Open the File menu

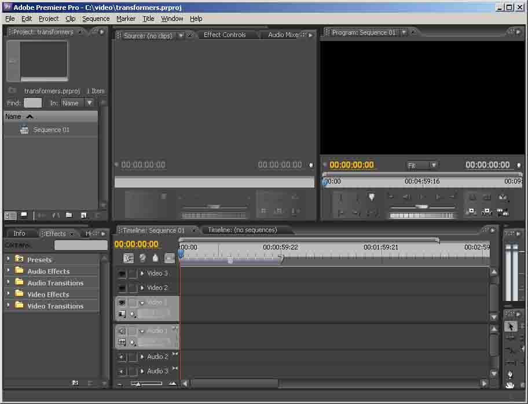point(10,19)
